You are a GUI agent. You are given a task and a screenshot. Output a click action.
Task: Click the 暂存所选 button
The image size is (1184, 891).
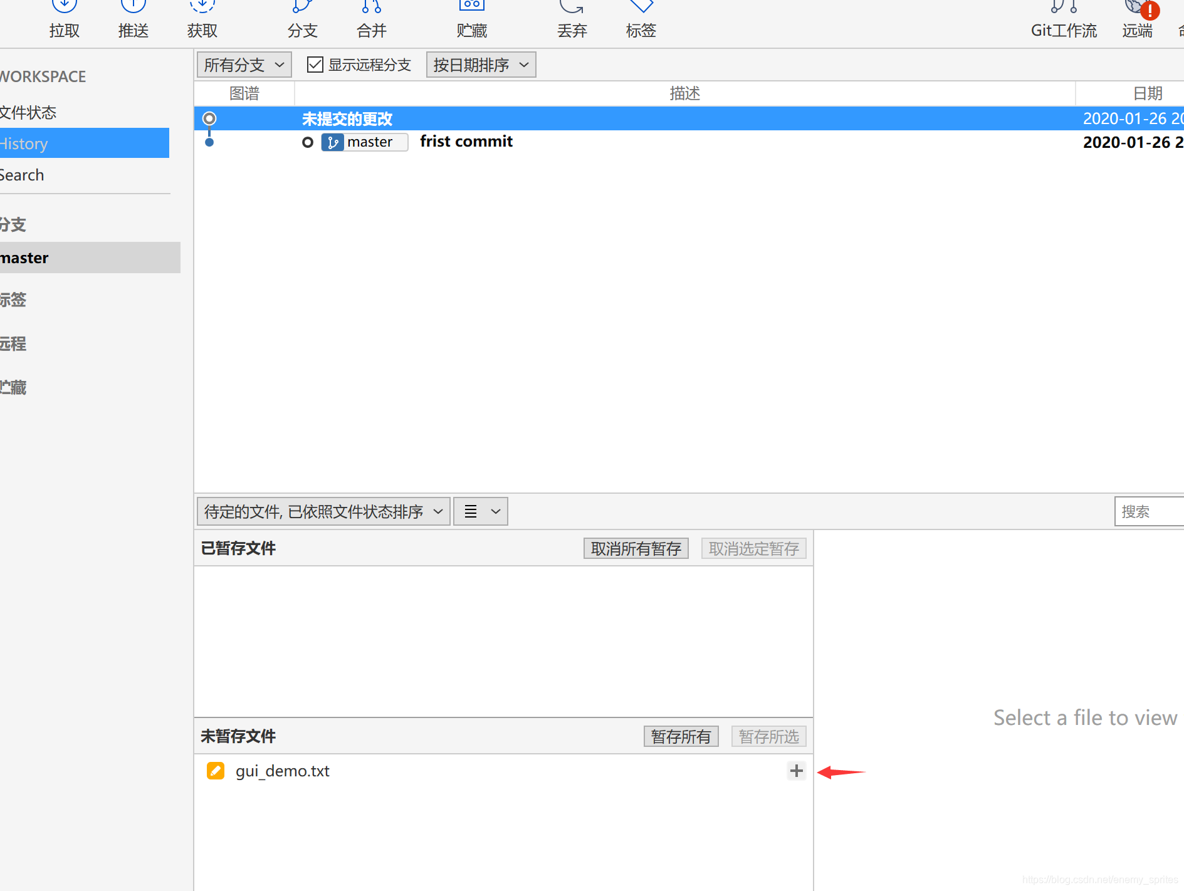(x=768, y=736)
